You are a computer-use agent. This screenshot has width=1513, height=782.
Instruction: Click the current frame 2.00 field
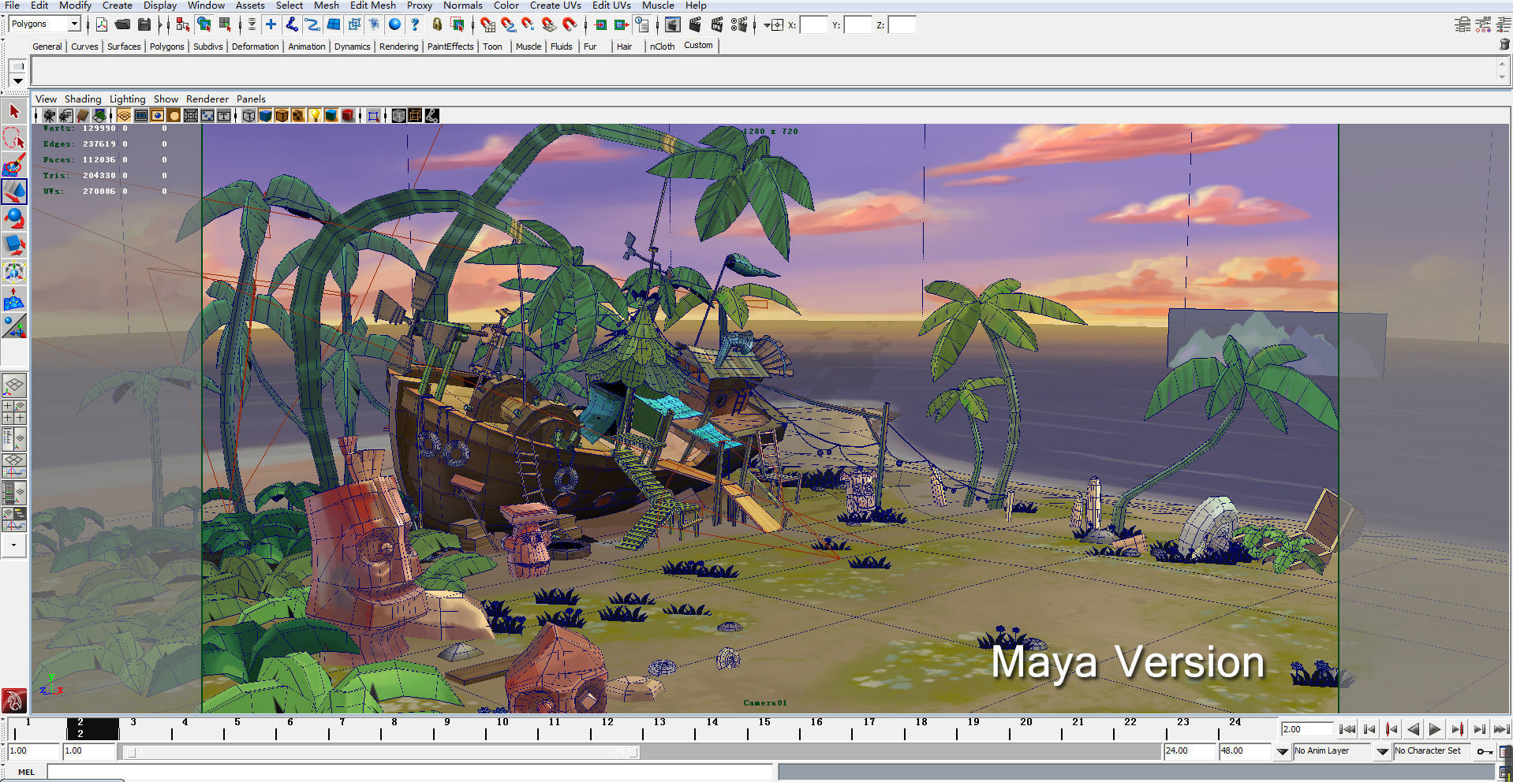click(1306, 729)
